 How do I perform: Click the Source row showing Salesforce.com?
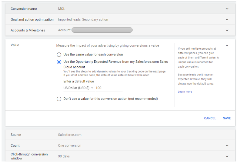point(70,135)
